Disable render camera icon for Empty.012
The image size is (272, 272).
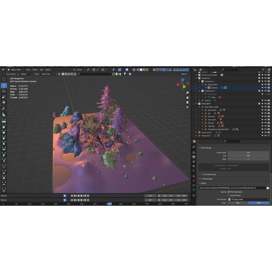click(269, 135)
